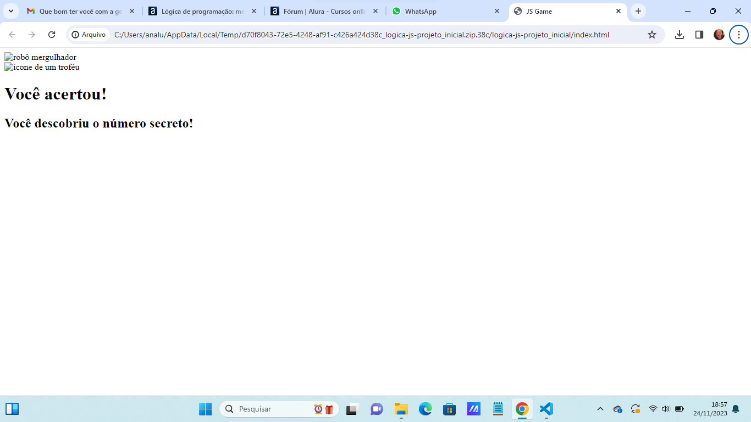Open a new browser tab
This screenshot has width=751, height=422.
point(638,11)
